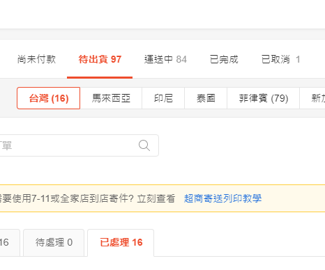
Task: Filter orders by 印尼 region
Action: pyautogui.click(x=163, y=98)
